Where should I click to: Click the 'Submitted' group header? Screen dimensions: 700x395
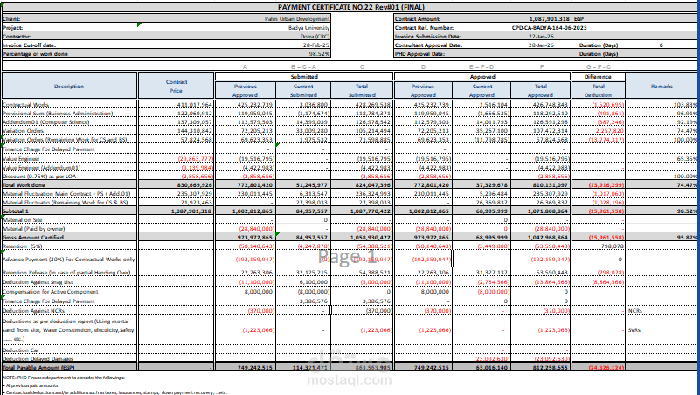click(x=304, y=76)
